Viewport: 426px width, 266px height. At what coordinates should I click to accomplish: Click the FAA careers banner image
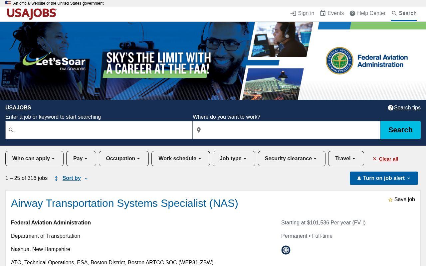[x=213, y=61]
